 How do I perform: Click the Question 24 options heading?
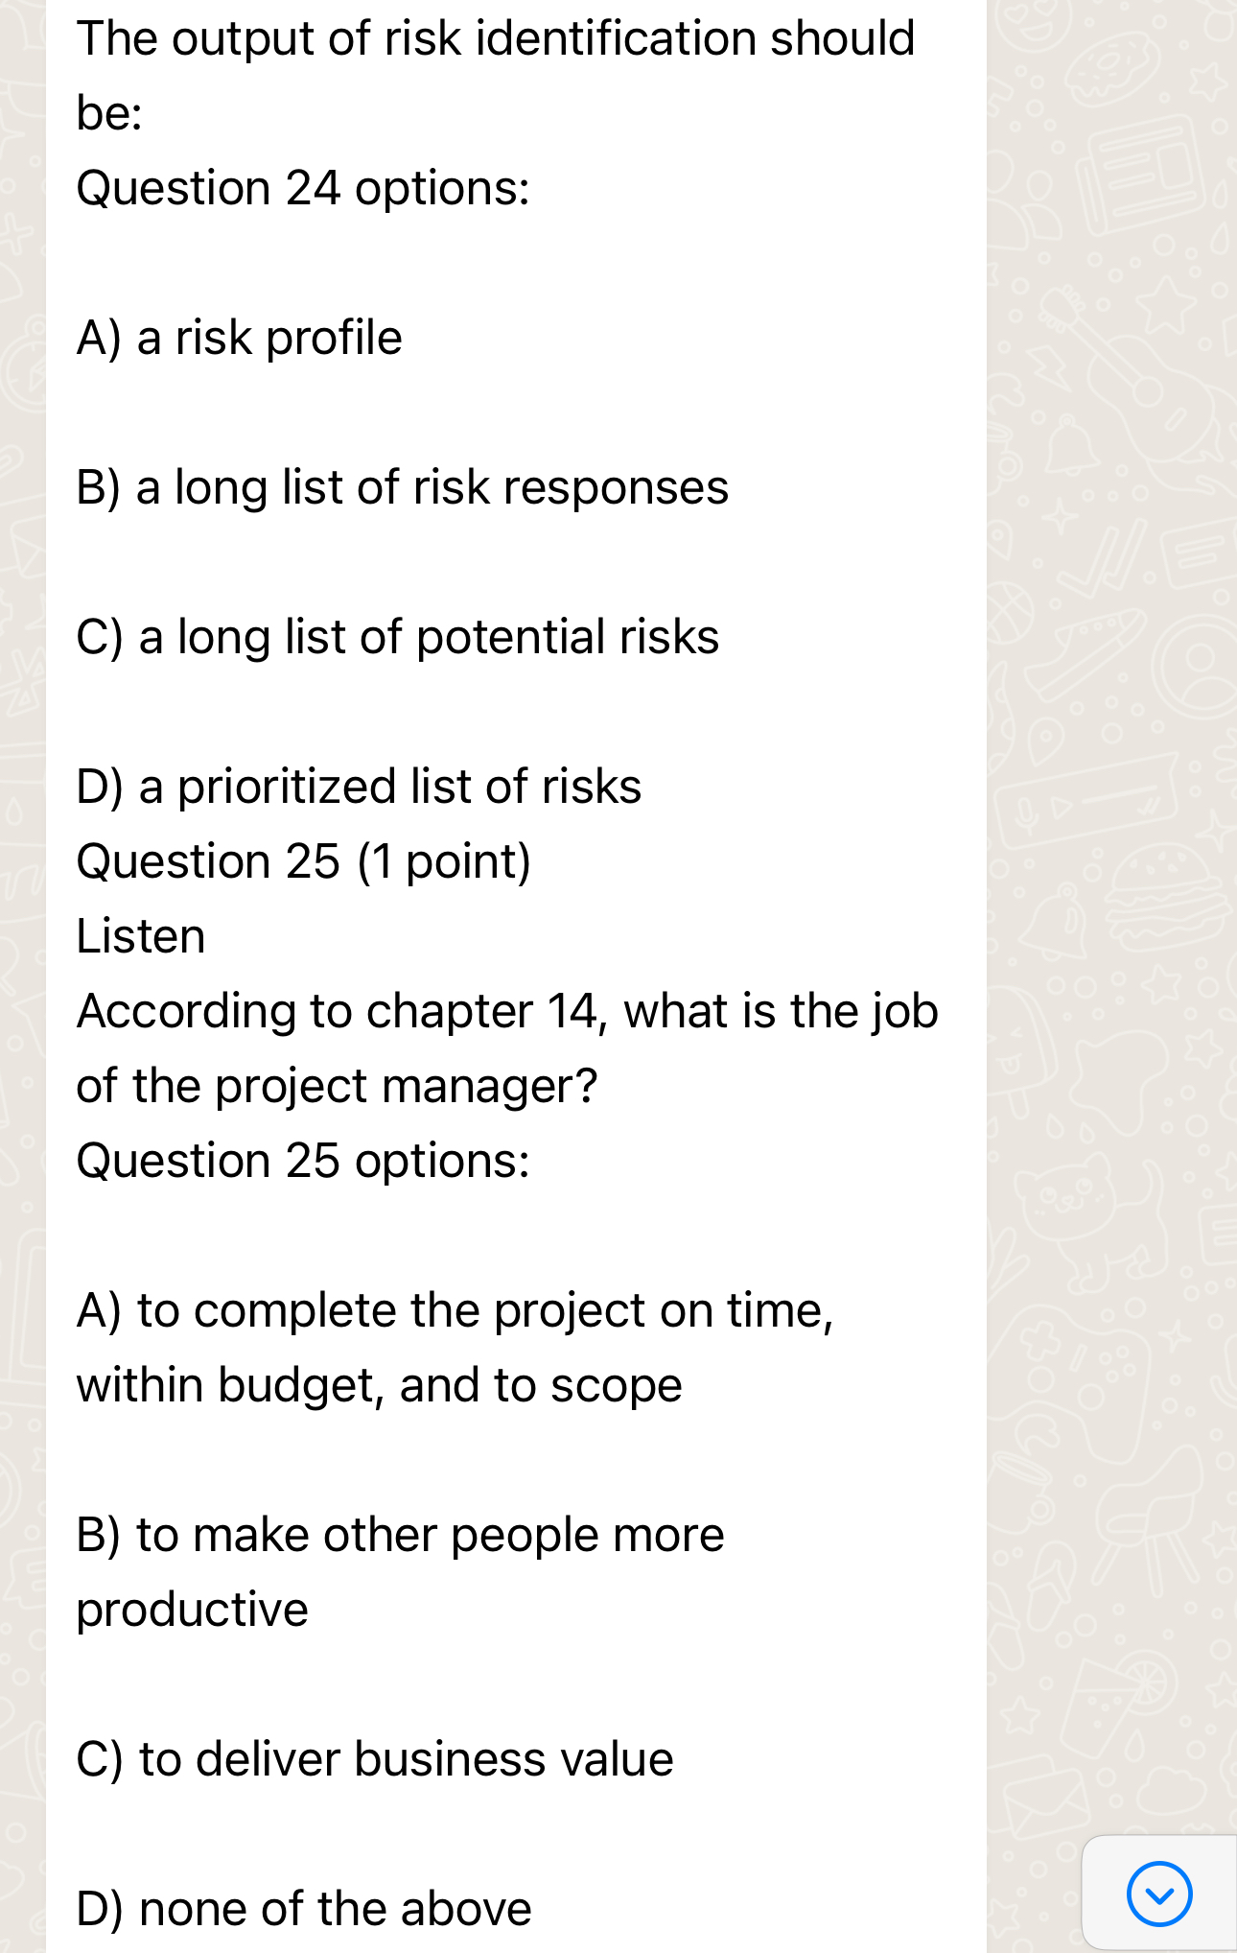(303, 188)
